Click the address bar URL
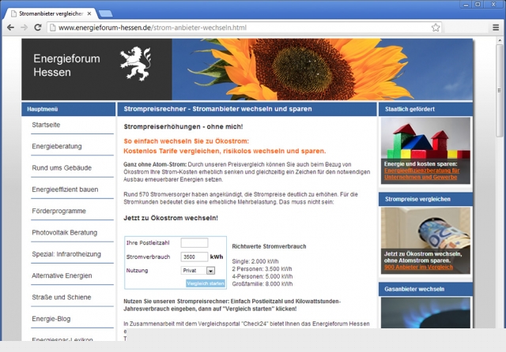 tap(153, 28)
